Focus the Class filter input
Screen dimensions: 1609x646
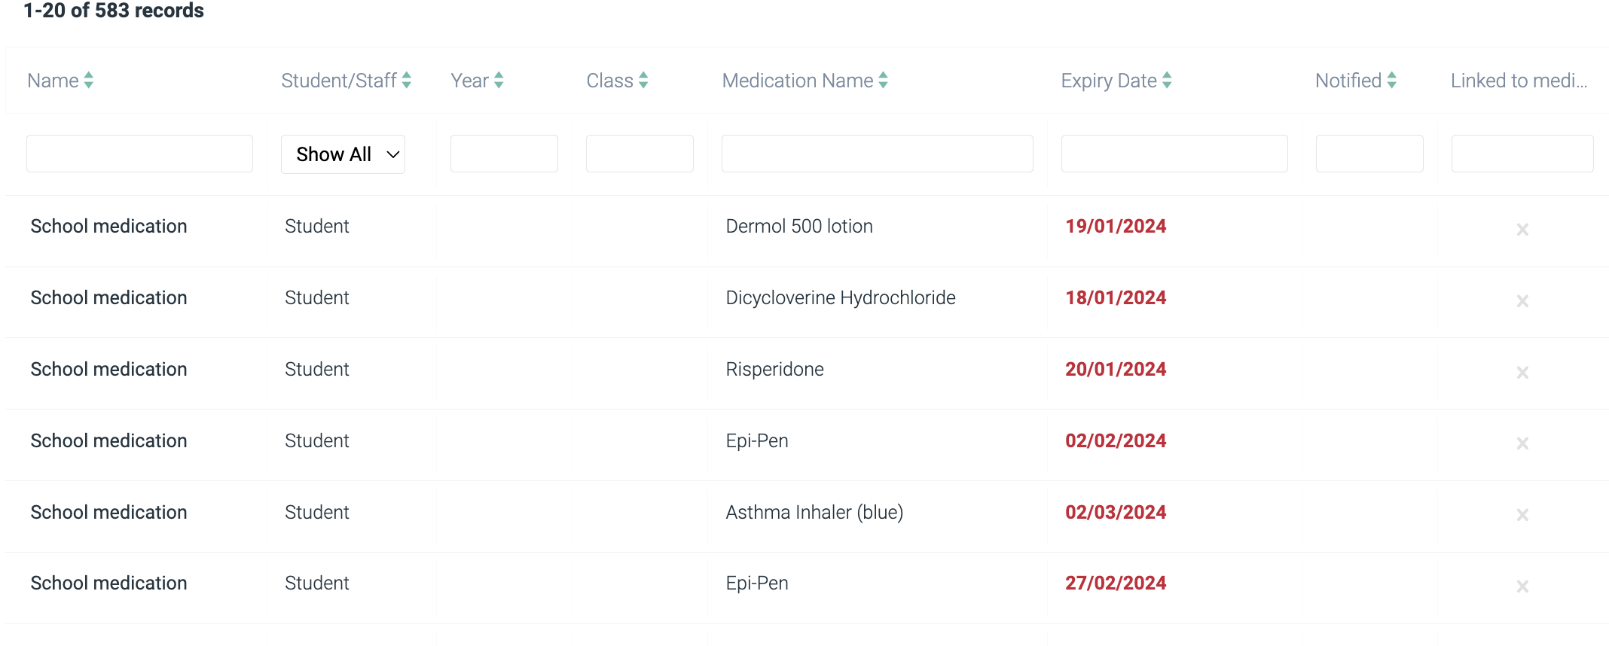pyautogui.click(x=640, y=154)
